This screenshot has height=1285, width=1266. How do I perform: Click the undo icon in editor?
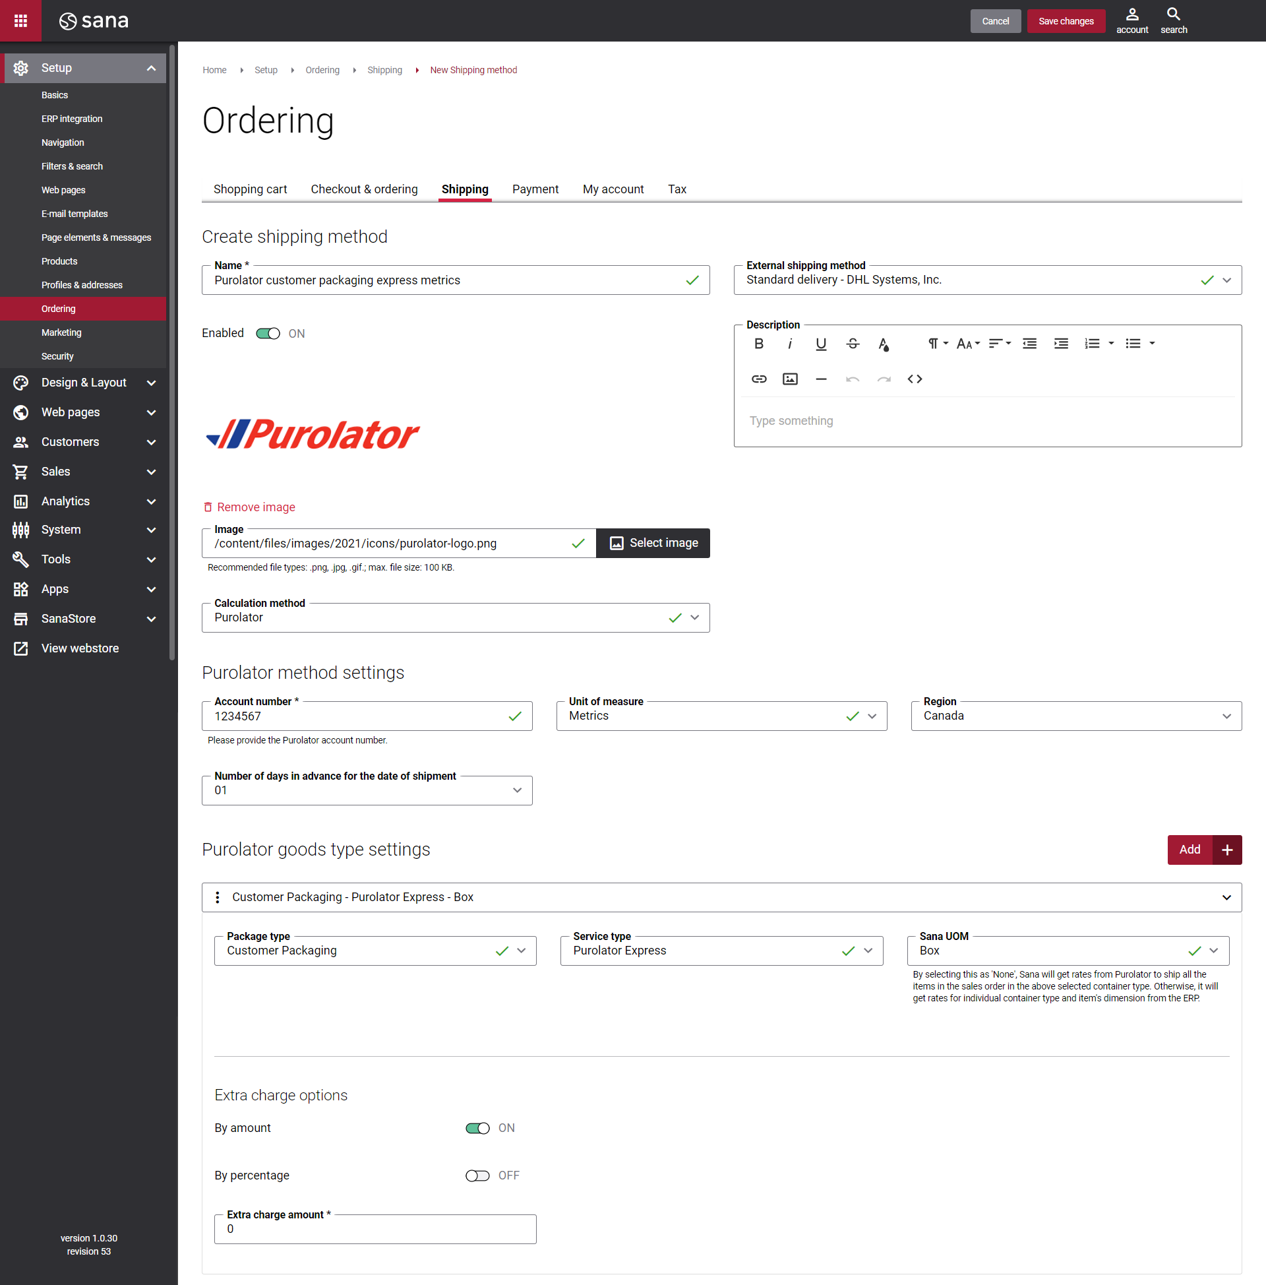[x=853, y=379]
